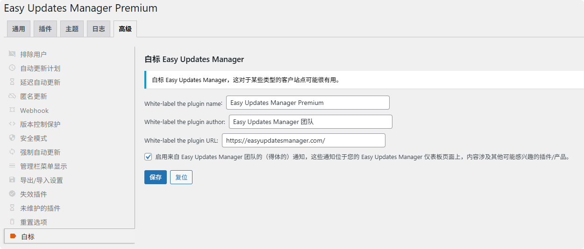The height and width of the screenshot is (249, 584).
Task: Click the hourglass icon beside 未维护的插件
Action: [x=12, y=208]
